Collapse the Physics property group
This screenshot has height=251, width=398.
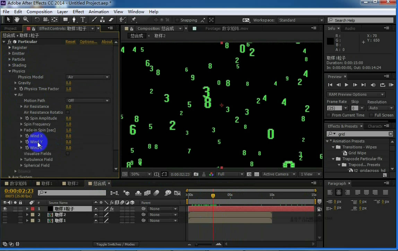10,71
